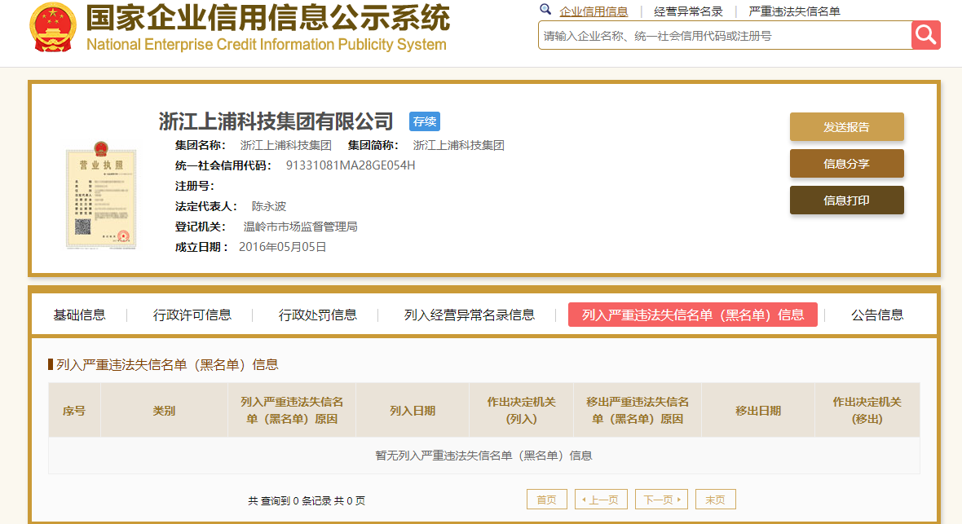Viewport: 962px width, 524px height.
Task: Switch to 公告信息 tab
Action: click(877, 315)
